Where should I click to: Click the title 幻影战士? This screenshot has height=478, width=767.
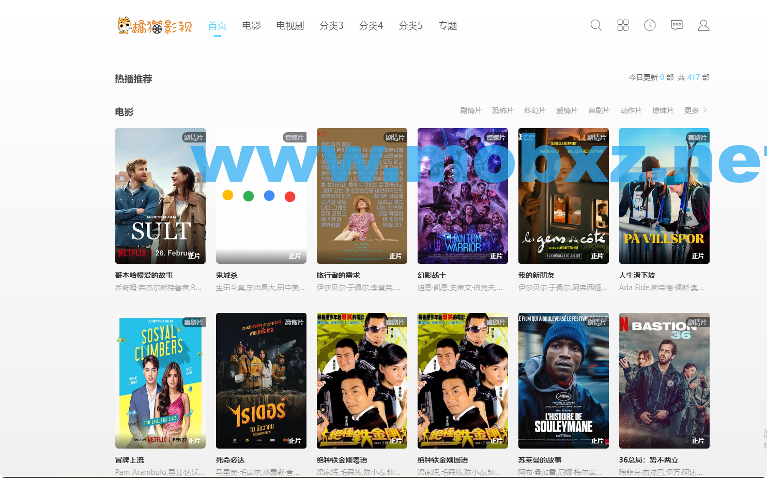click(x=432, y=275)
